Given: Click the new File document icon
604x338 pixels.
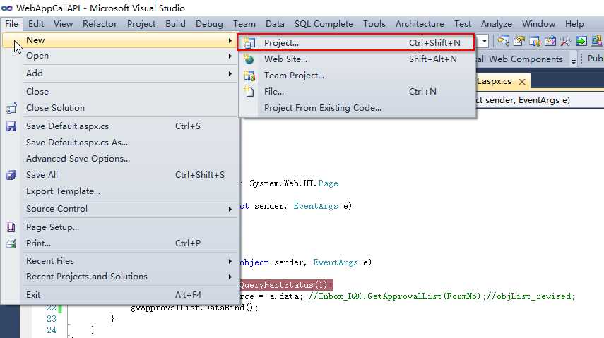Looking at the screenshot, I should point(249,91).
